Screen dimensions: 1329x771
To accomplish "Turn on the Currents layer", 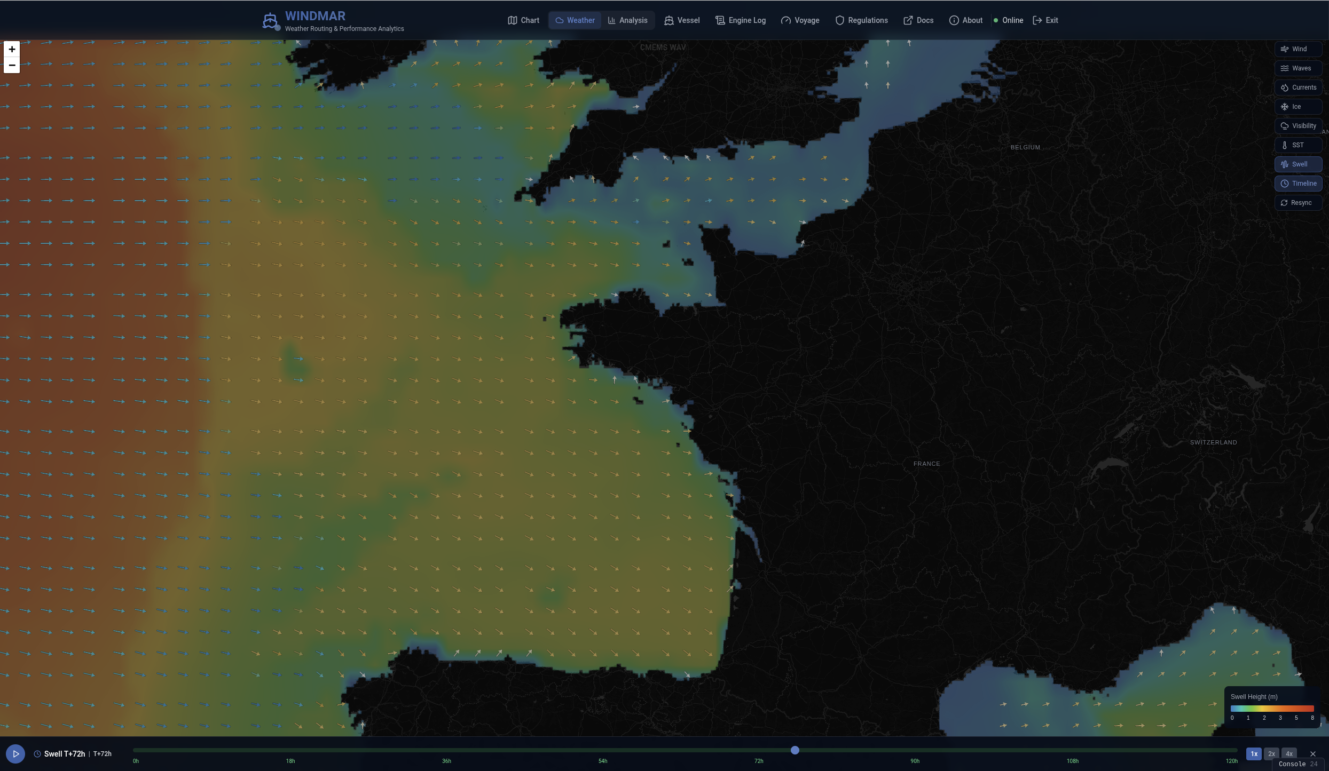I will [1298, 88].
